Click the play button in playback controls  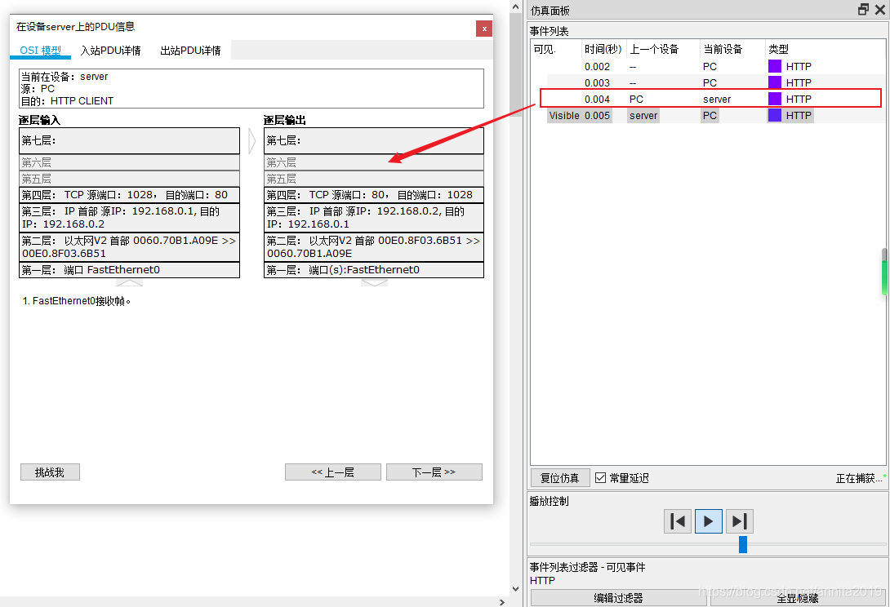click(x=709, y=521)
